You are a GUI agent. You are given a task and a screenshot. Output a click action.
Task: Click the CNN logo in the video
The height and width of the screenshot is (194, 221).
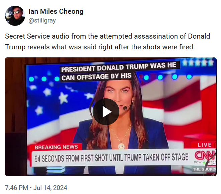point(205,155)
